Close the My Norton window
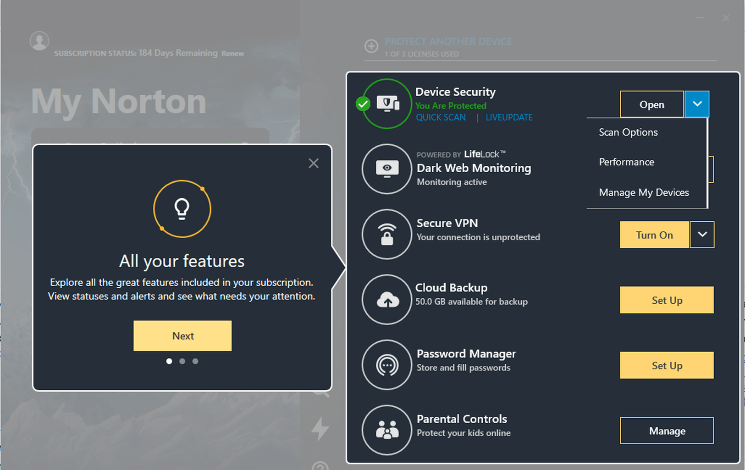The width and height of the screenshot is (745, 470). (726, 18)
